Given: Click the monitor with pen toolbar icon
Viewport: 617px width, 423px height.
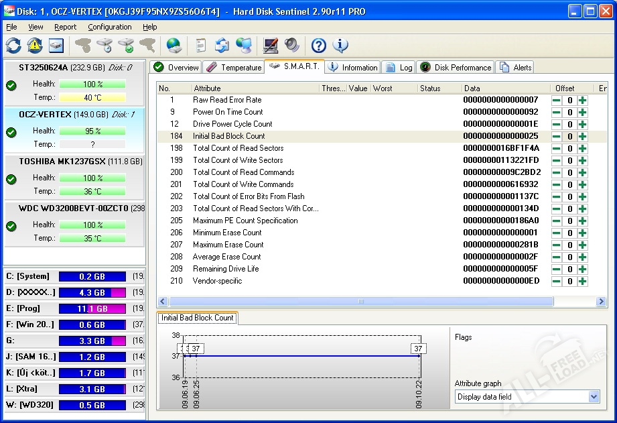Looking at the screenshot, I should point(271,46).
